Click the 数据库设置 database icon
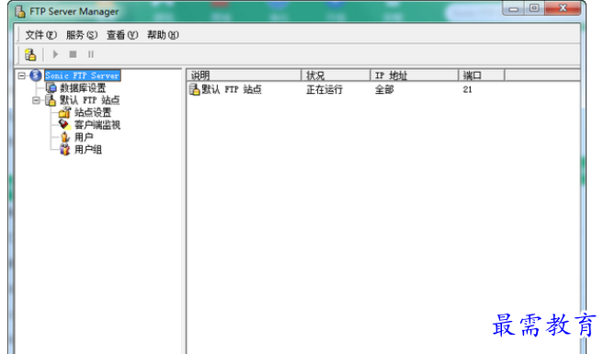The image size is (604, 354). pos(51,88)
